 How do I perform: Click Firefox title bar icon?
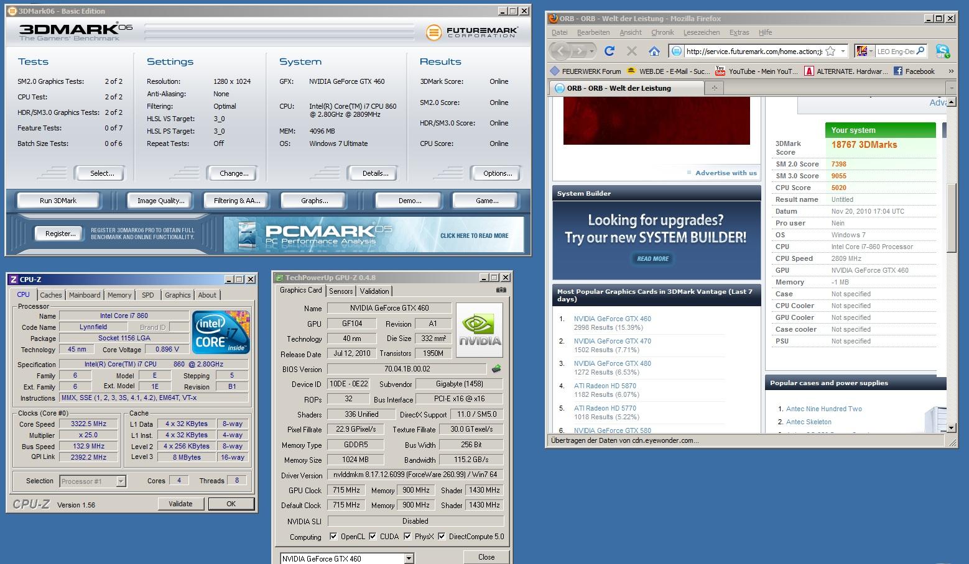coord(552,19)
